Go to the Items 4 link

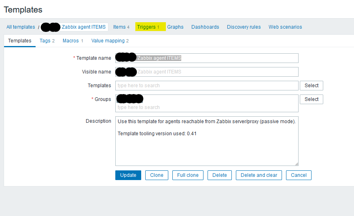pyautogui.click(x=121, y=27)
